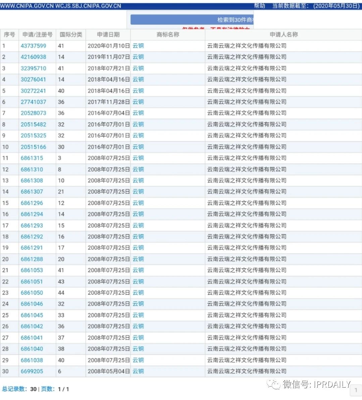362x400 pixels.
Task: Select application date 2020年01月10日
Action: (109, 46)
